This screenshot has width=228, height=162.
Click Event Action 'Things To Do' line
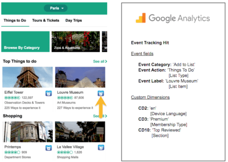(x=167, y=70)
